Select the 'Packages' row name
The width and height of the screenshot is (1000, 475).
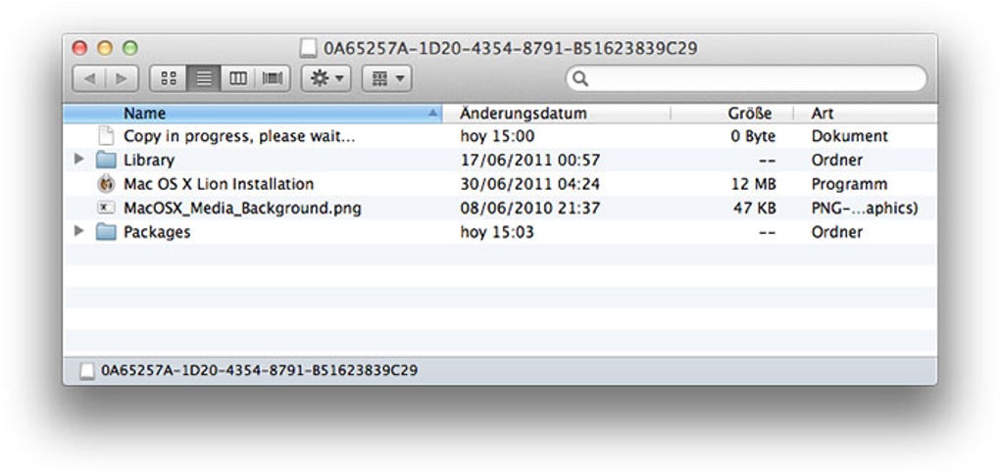(157, 232)
